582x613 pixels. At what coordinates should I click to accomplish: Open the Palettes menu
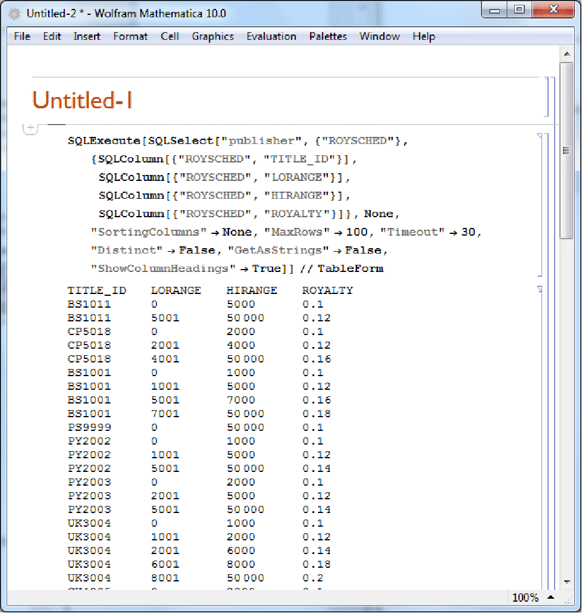(328, 36)
